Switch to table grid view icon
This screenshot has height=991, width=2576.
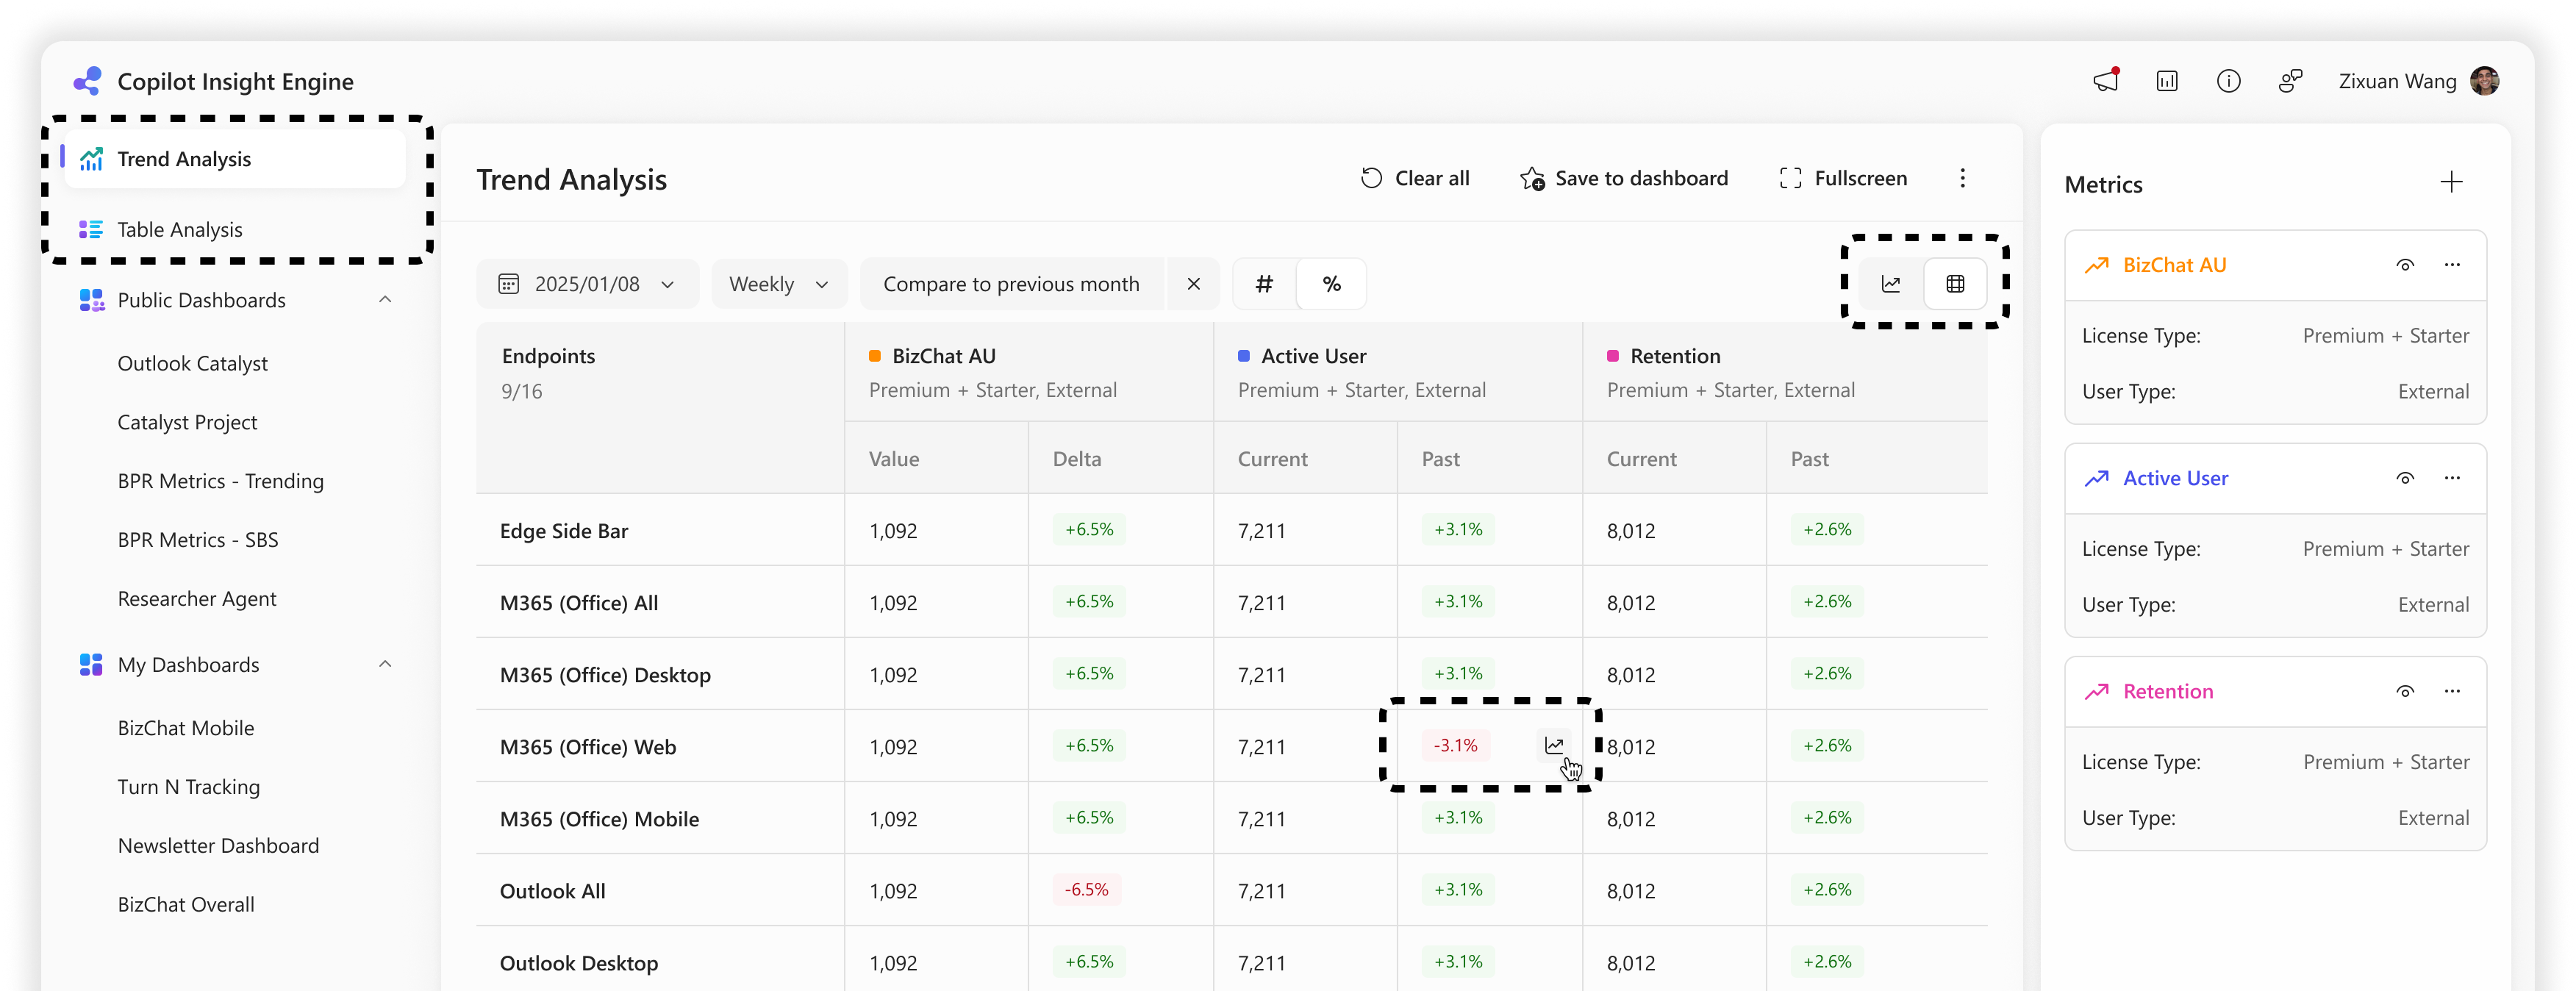(1955, 284)
